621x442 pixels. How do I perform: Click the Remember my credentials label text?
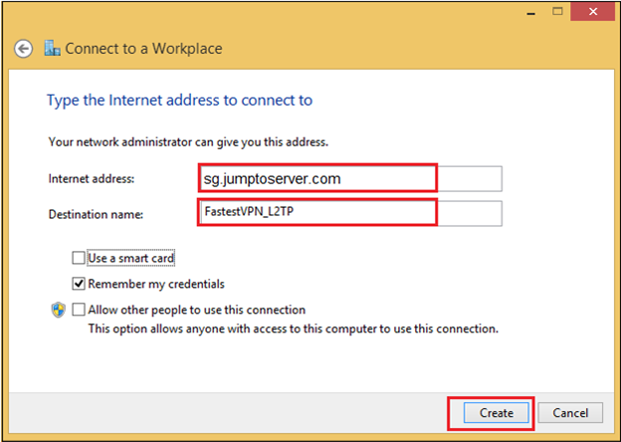(x=156, y=284)
